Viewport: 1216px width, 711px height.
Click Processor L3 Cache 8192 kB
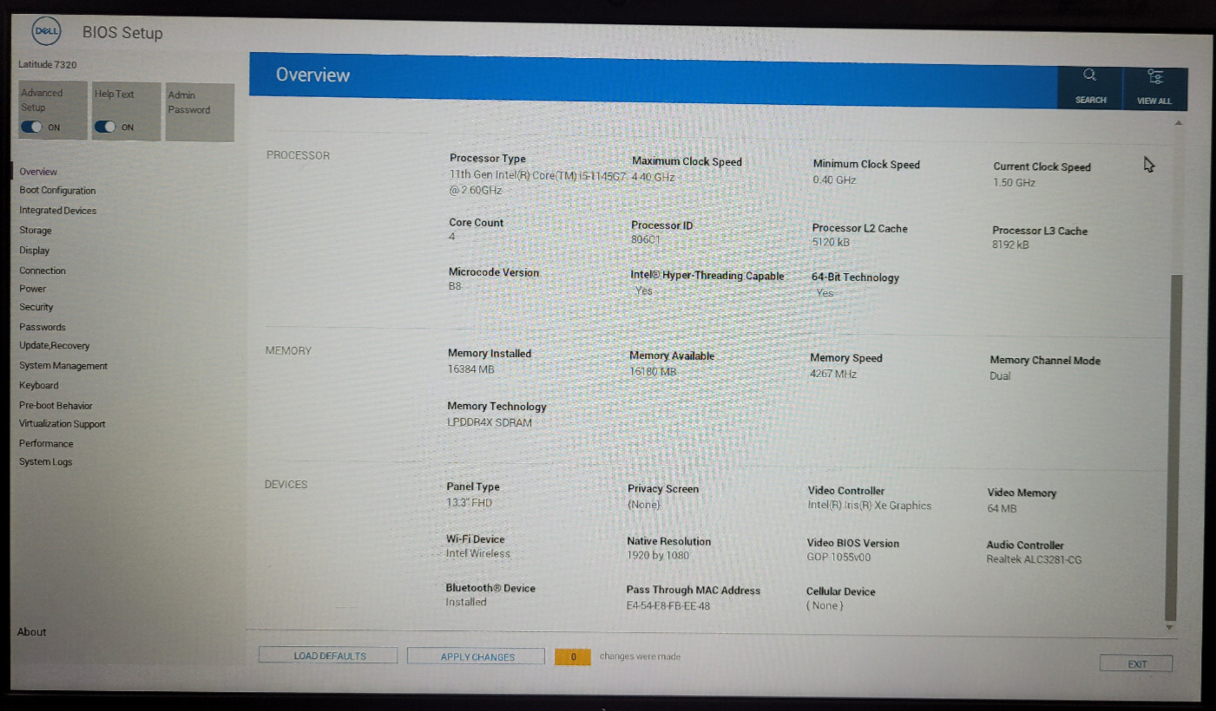tap(1011, 245)
